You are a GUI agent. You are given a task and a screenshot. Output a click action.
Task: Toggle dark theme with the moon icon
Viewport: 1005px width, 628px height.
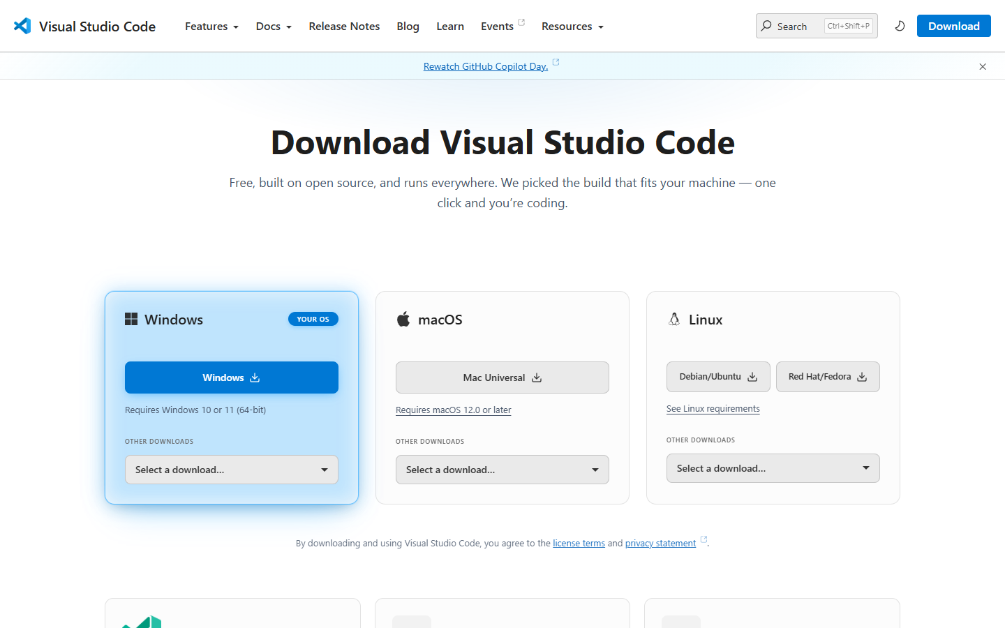900,26
